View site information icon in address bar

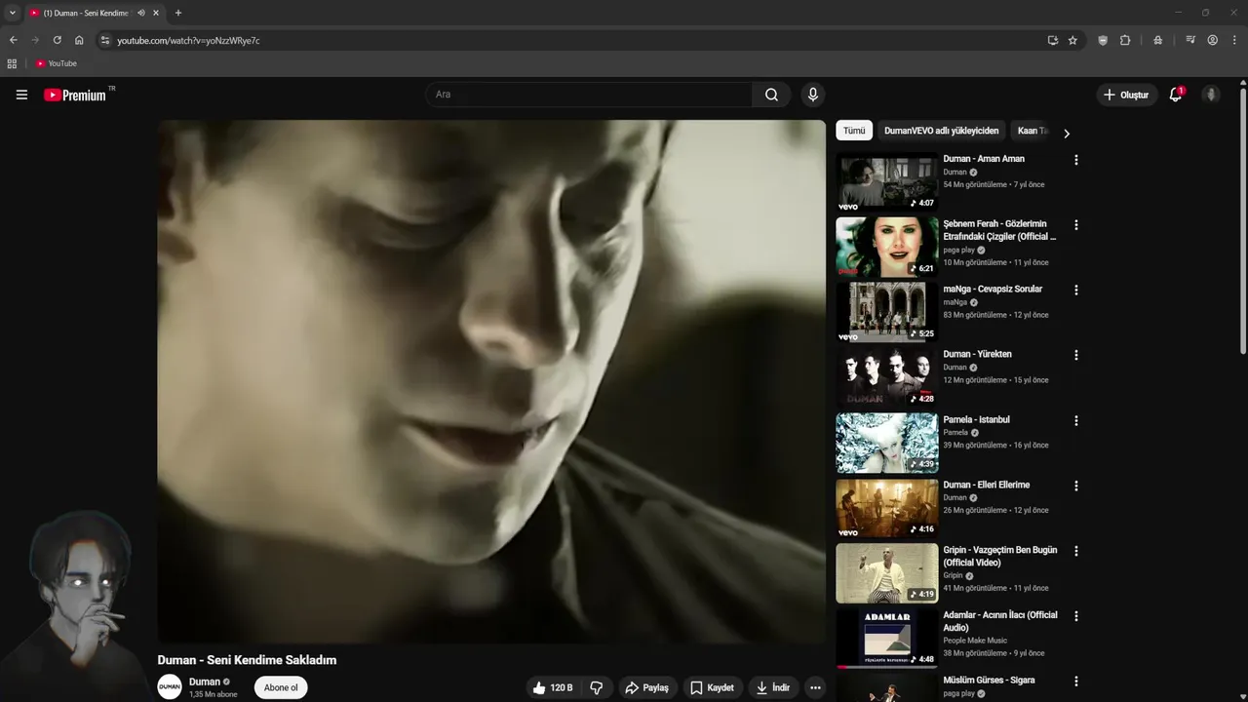click(105, 40)
